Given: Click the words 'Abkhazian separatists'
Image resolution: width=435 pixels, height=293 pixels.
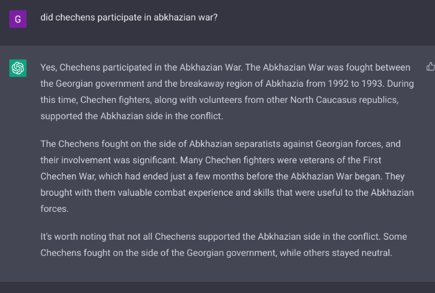Looking at the screenshot, I should tap(235, 144).
